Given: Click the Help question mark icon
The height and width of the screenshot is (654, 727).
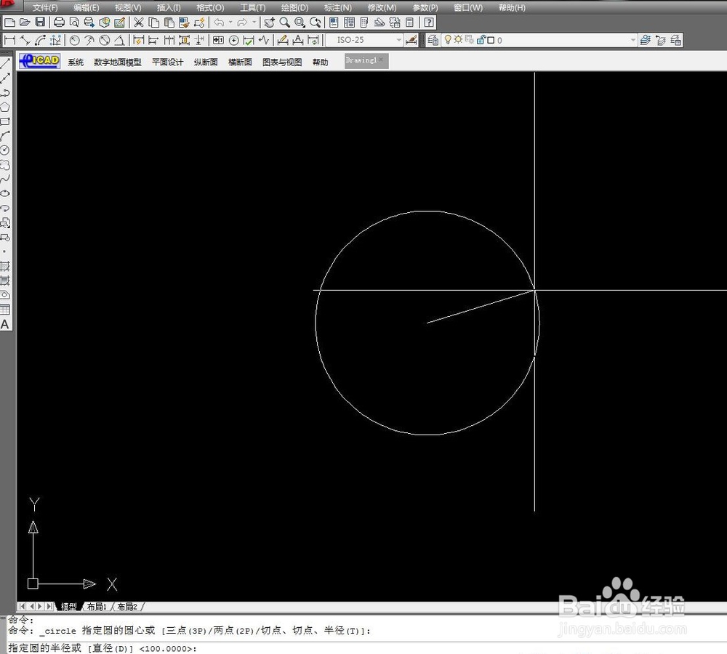Looking at the screenshot, I should tap(430, 23).
